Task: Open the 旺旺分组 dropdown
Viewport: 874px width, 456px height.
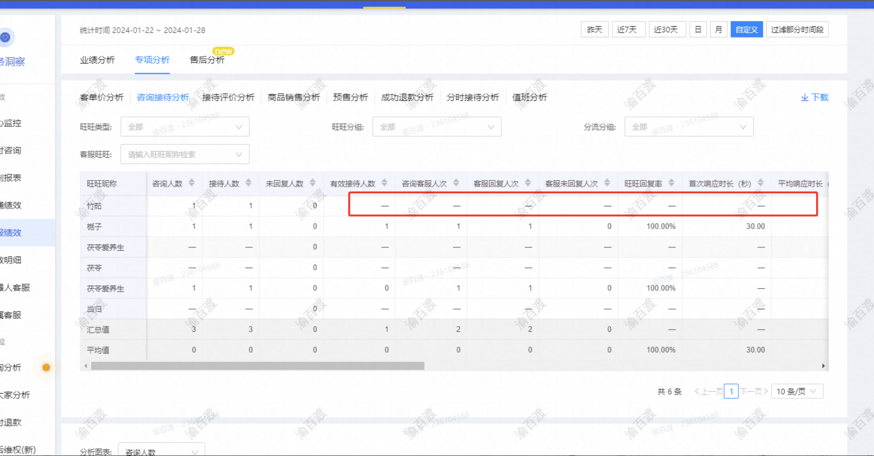Action: pyautogui.click(x=437, y=127)
